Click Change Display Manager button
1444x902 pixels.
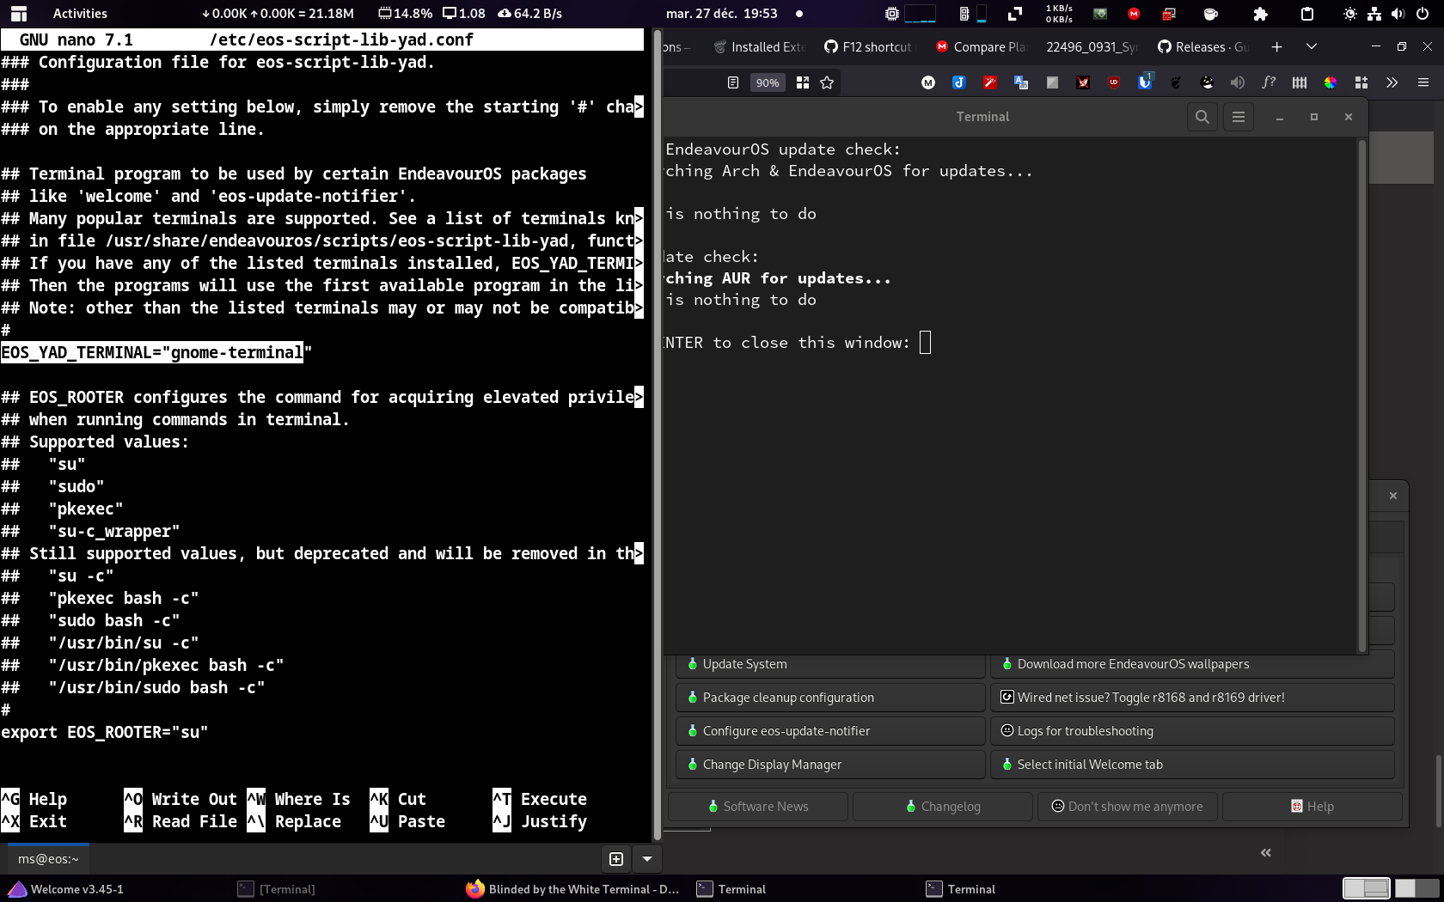[830, 765]
